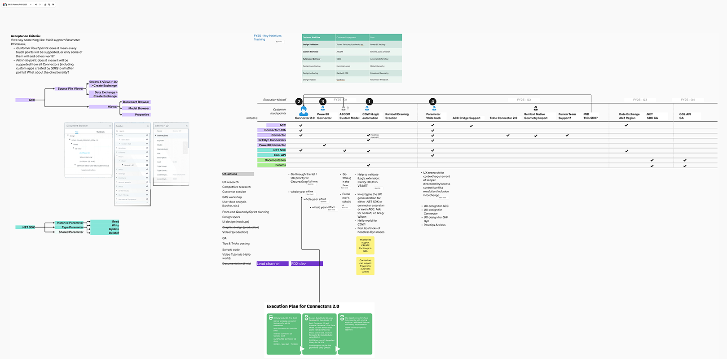Open the board name dropdown chevron
This screenshot has width=727, height=359.
(x=31, y=4)
